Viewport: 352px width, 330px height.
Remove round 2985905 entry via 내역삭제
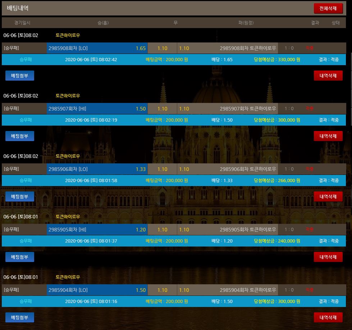pos(328,257)
